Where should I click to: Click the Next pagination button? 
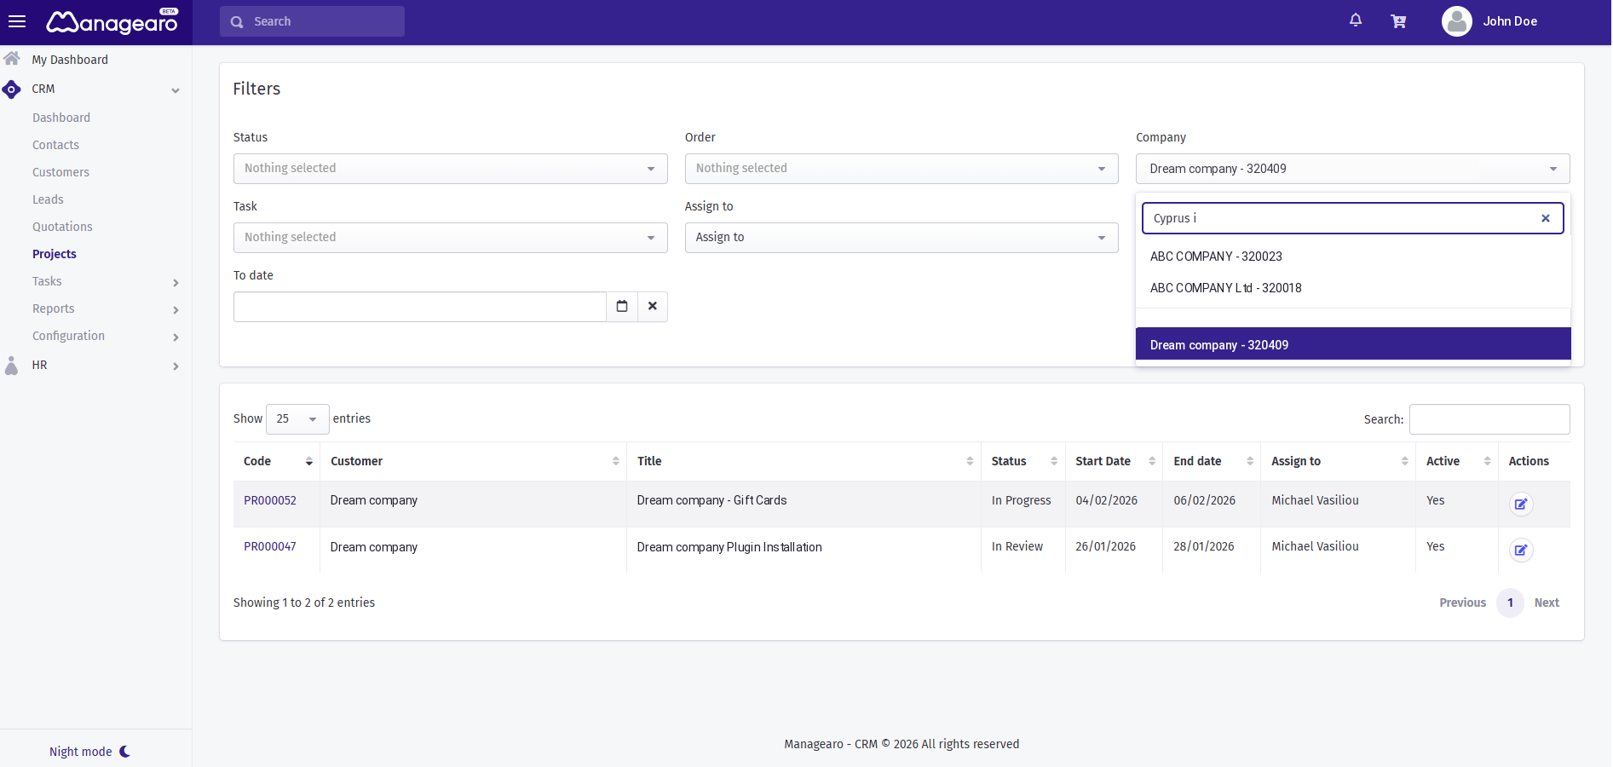coord(1547,603)
